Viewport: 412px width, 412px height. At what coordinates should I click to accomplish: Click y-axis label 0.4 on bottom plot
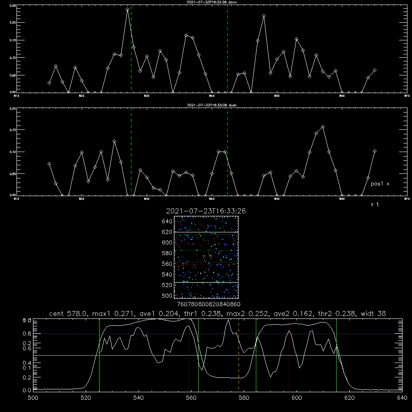click(27, 363)
